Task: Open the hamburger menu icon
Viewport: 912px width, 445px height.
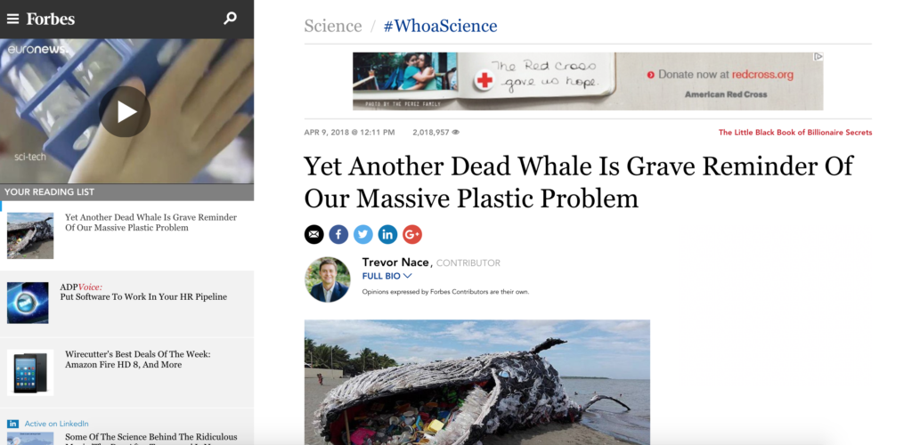Action: (12, 20)
